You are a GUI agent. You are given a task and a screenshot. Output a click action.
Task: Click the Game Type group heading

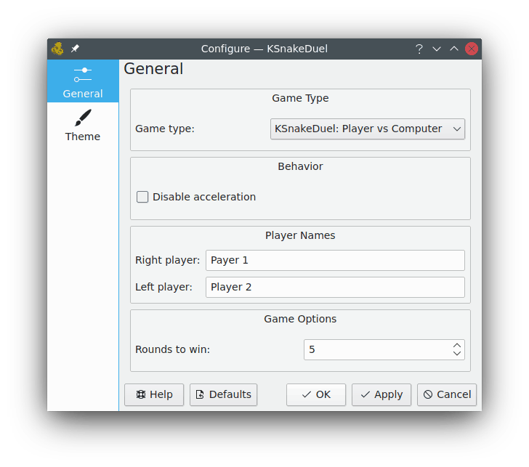300,98
